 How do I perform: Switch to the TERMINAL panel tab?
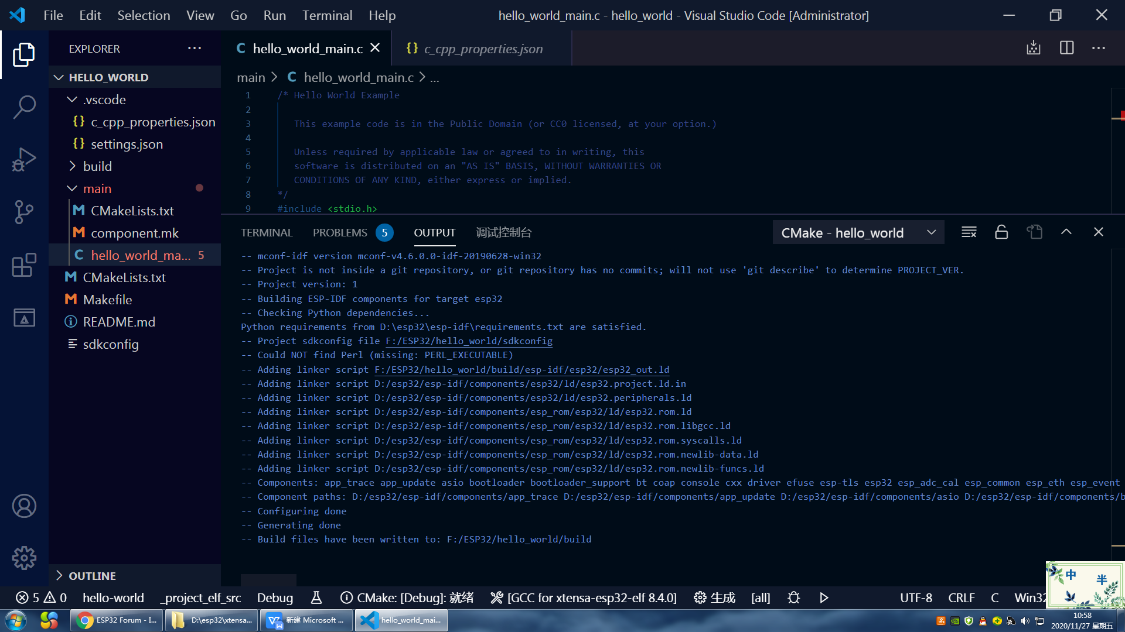click(267, 232)
